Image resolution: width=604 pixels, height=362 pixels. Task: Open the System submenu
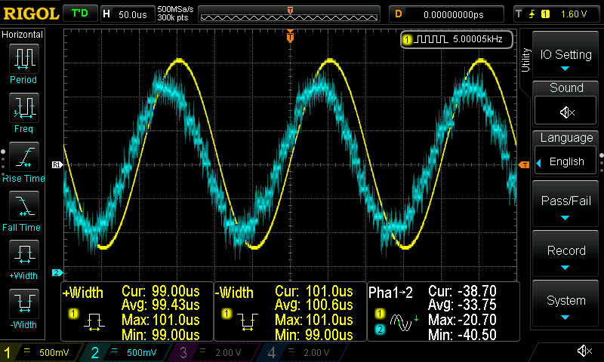[566, 304]
